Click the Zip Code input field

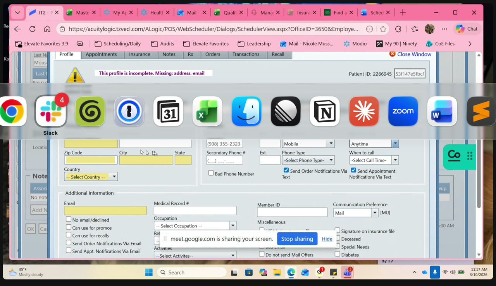(x=91, y=160)
